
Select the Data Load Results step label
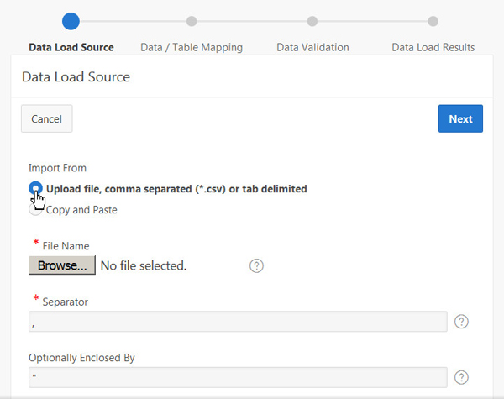tap(433, 47)
